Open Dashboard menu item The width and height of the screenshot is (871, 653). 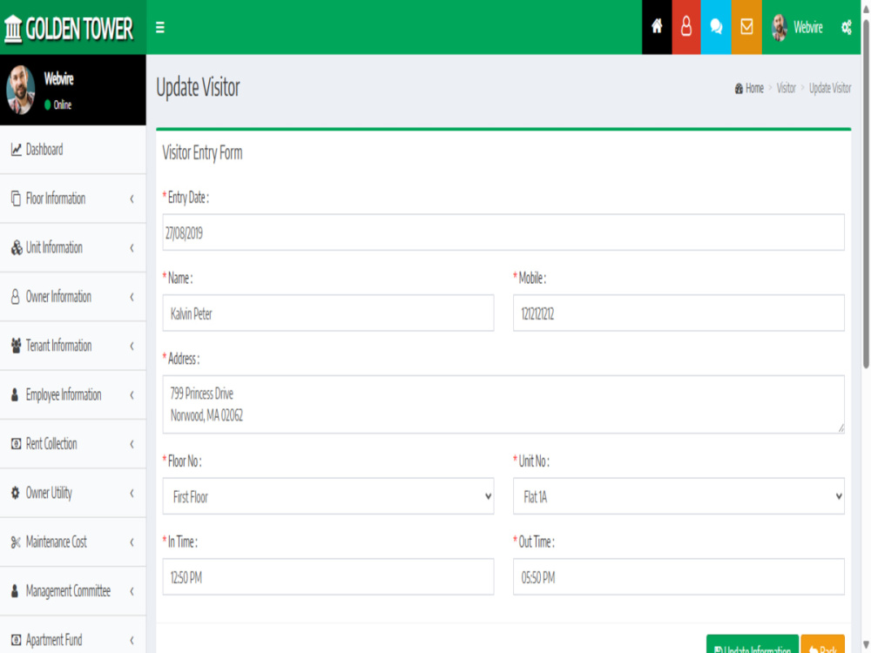coord(73,150)
